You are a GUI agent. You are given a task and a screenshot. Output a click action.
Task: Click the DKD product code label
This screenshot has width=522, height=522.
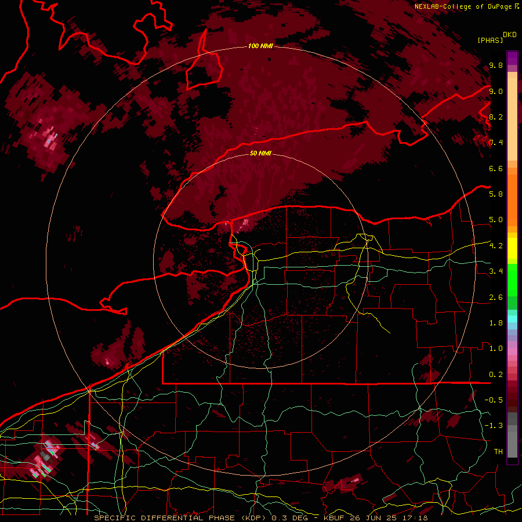click(x=510, y=35)
